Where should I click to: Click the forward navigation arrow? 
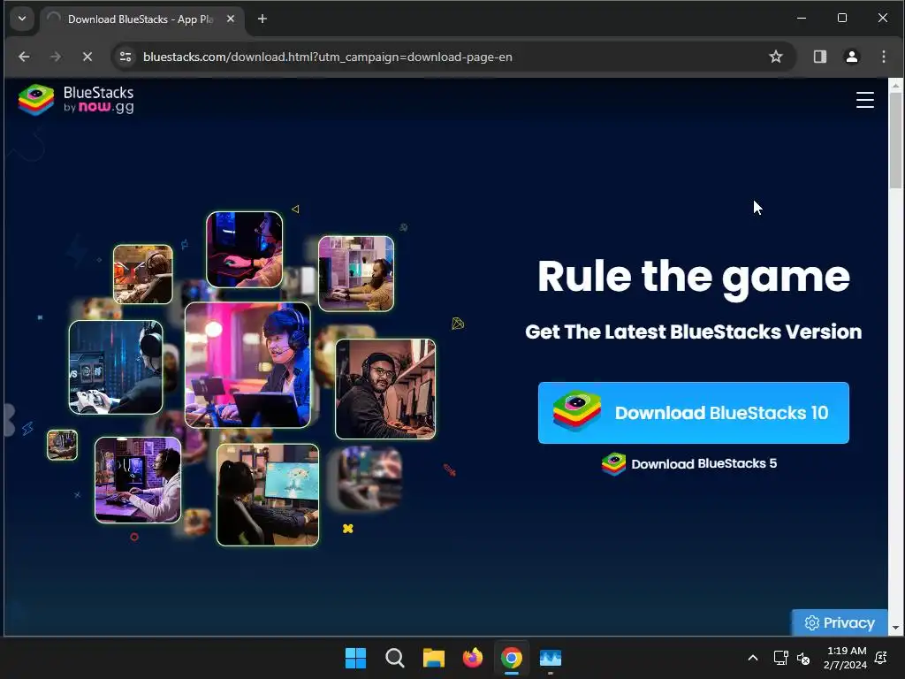pos(56,57)
